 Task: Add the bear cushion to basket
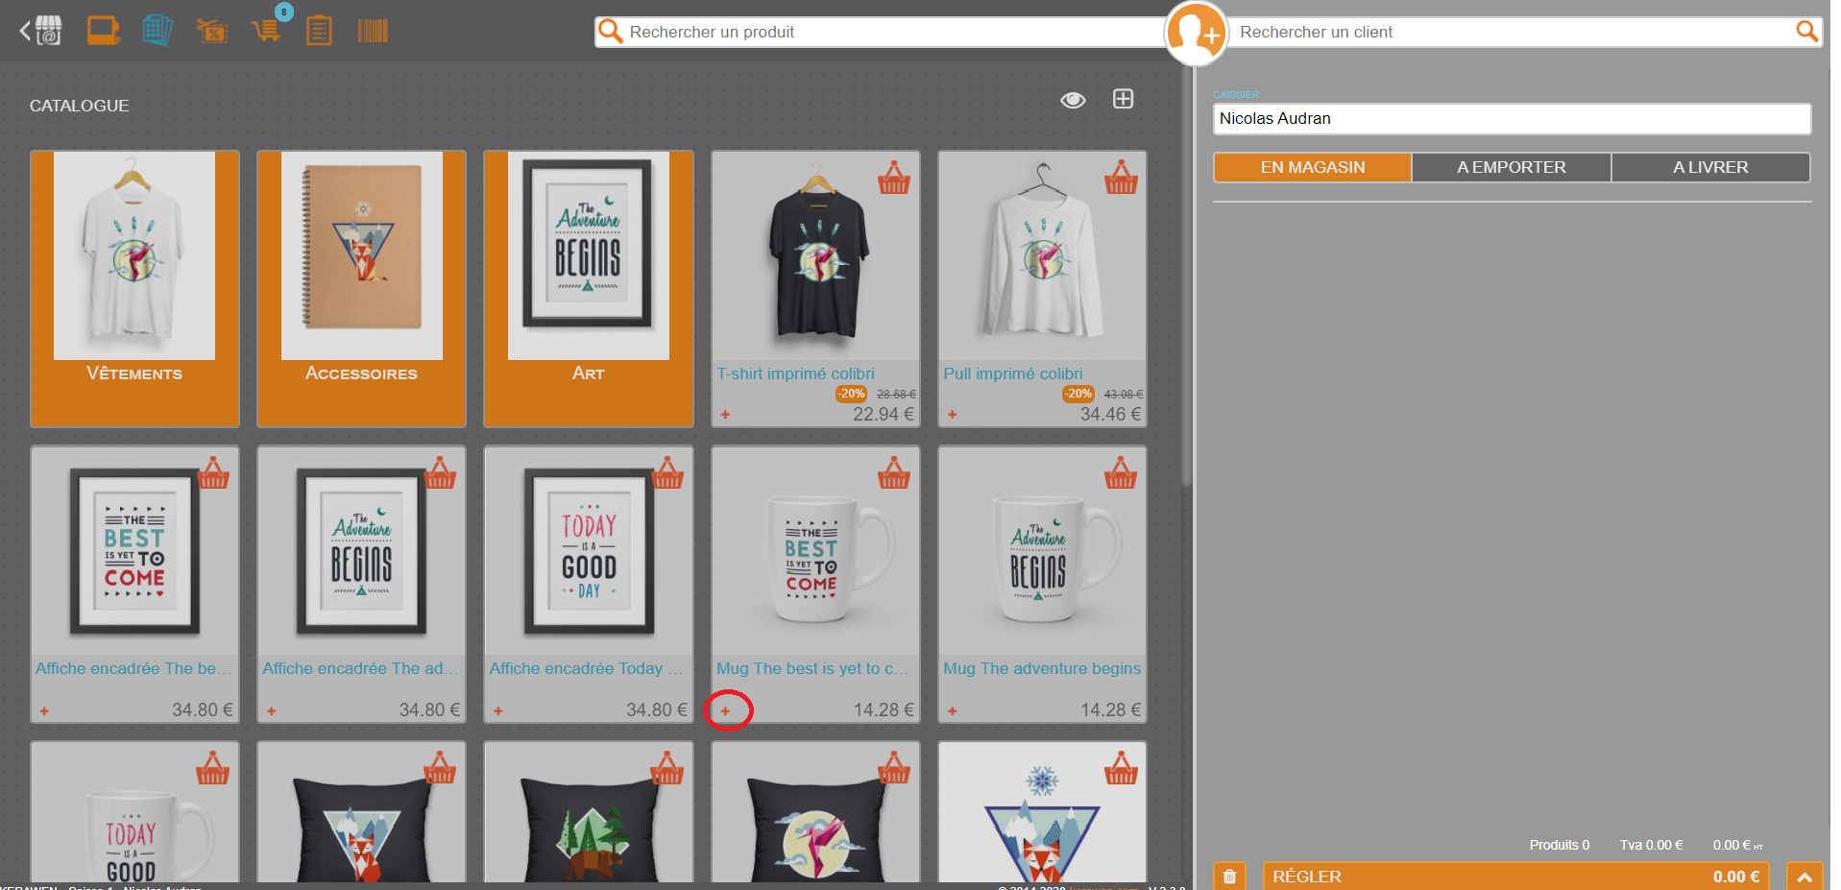pos(667,768)
